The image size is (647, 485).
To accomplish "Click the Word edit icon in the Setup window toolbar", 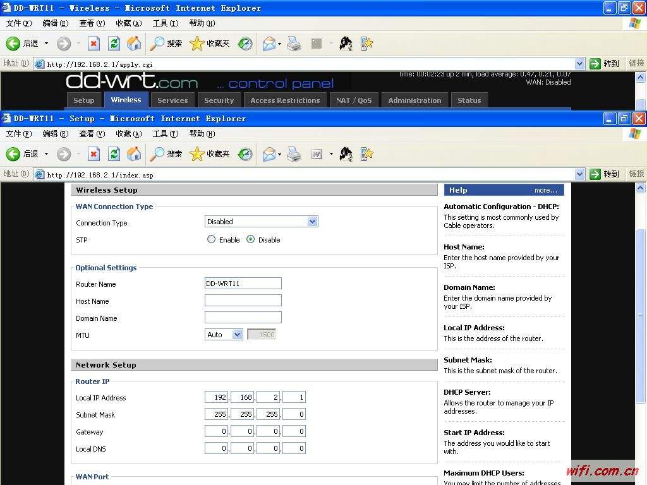I will 317,154.
